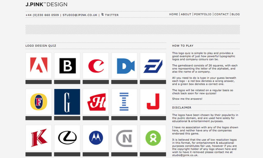Open the BLOG menu item

pos(236,14)
